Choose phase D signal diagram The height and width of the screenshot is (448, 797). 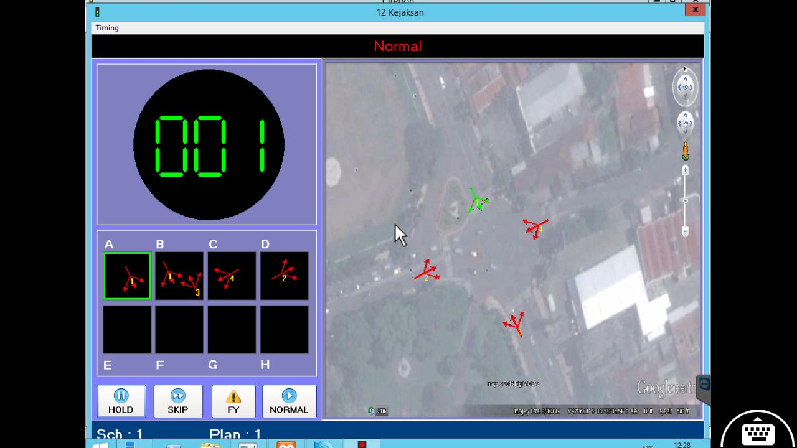pos(284,276)
